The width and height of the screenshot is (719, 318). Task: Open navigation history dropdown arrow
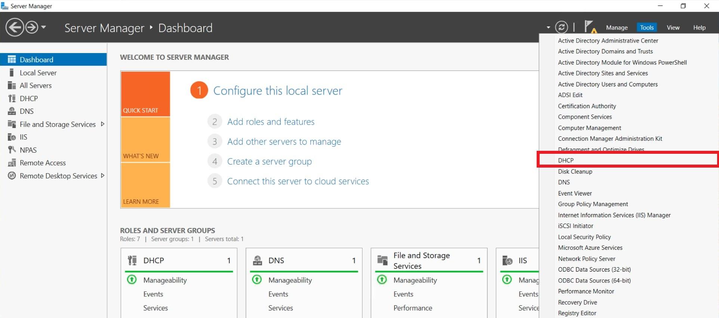[x=44, y=27]
